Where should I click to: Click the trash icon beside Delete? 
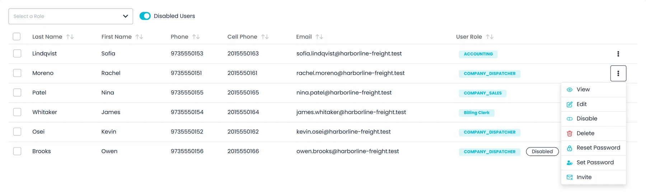(570, 133)
